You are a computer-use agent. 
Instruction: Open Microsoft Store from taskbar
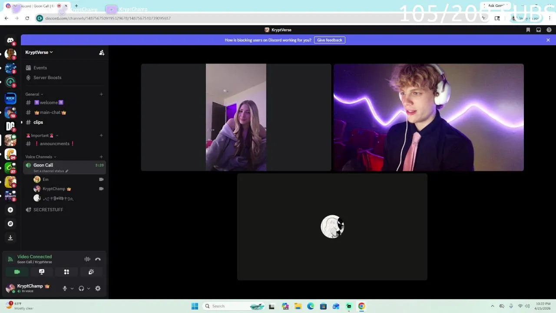point(323,306)
